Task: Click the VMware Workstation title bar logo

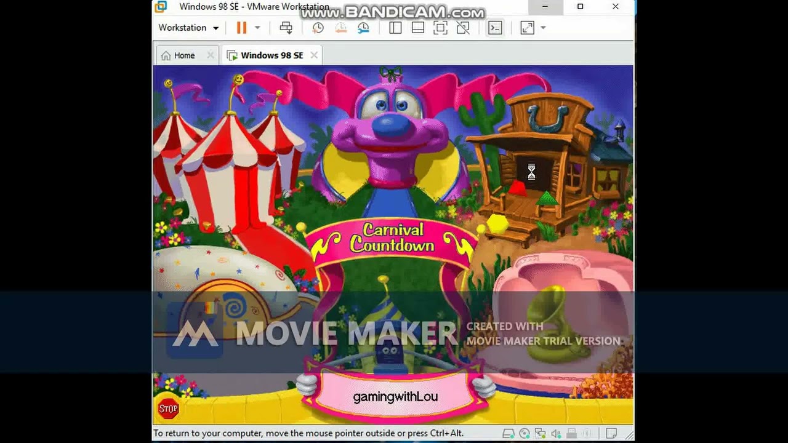Action: click(161, 7)
